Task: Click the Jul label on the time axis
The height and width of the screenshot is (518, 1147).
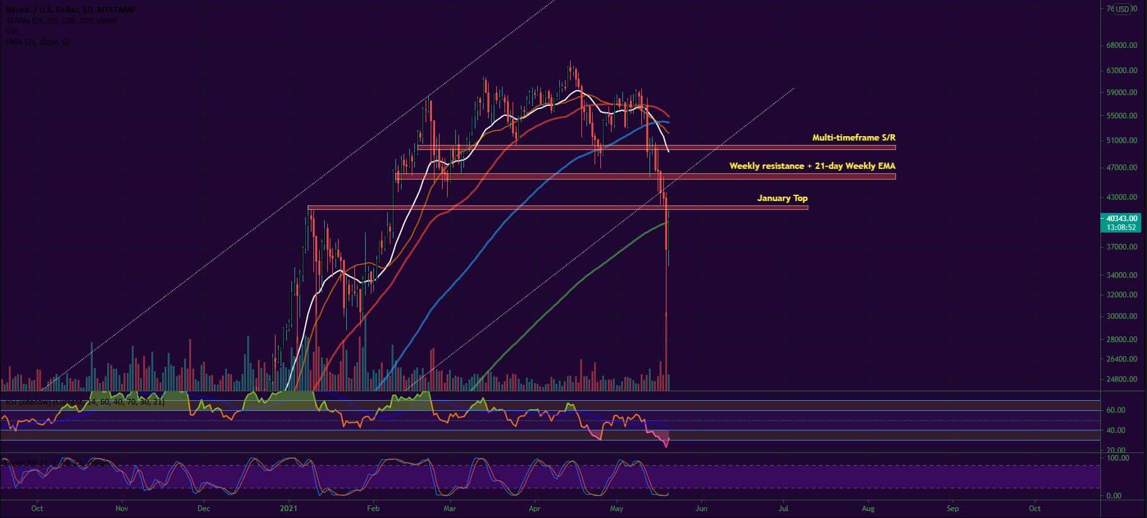Action: point(784,508)
